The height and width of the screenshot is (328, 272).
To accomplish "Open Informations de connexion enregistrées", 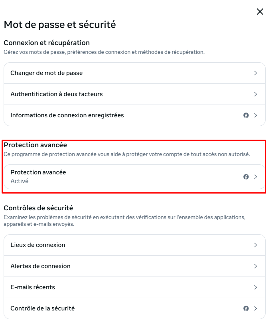I will pos(135,115).
